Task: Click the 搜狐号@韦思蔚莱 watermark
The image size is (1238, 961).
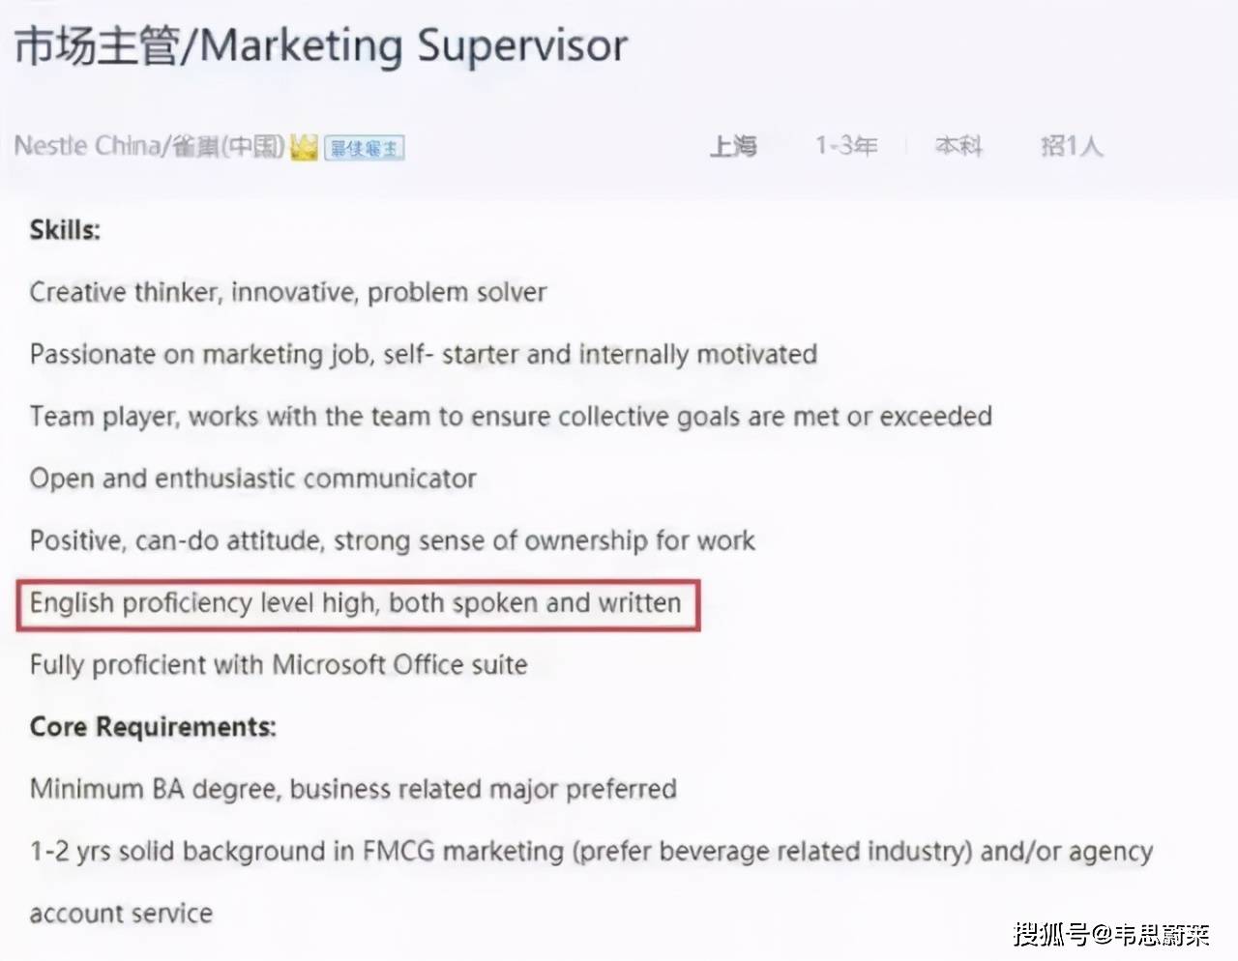Action: 1111,934
